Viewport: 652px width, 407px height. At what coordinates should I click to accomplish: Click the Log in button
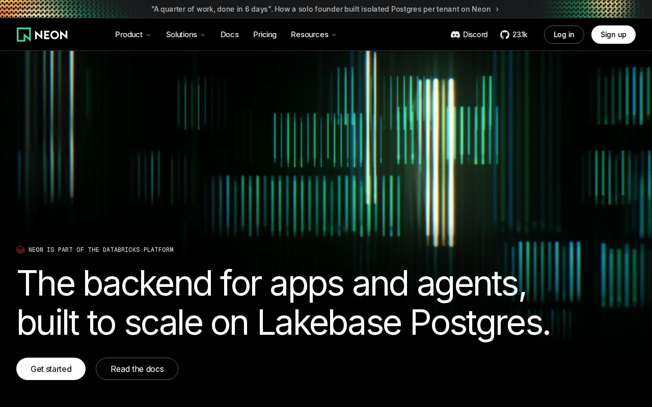[x=564, y=35]
